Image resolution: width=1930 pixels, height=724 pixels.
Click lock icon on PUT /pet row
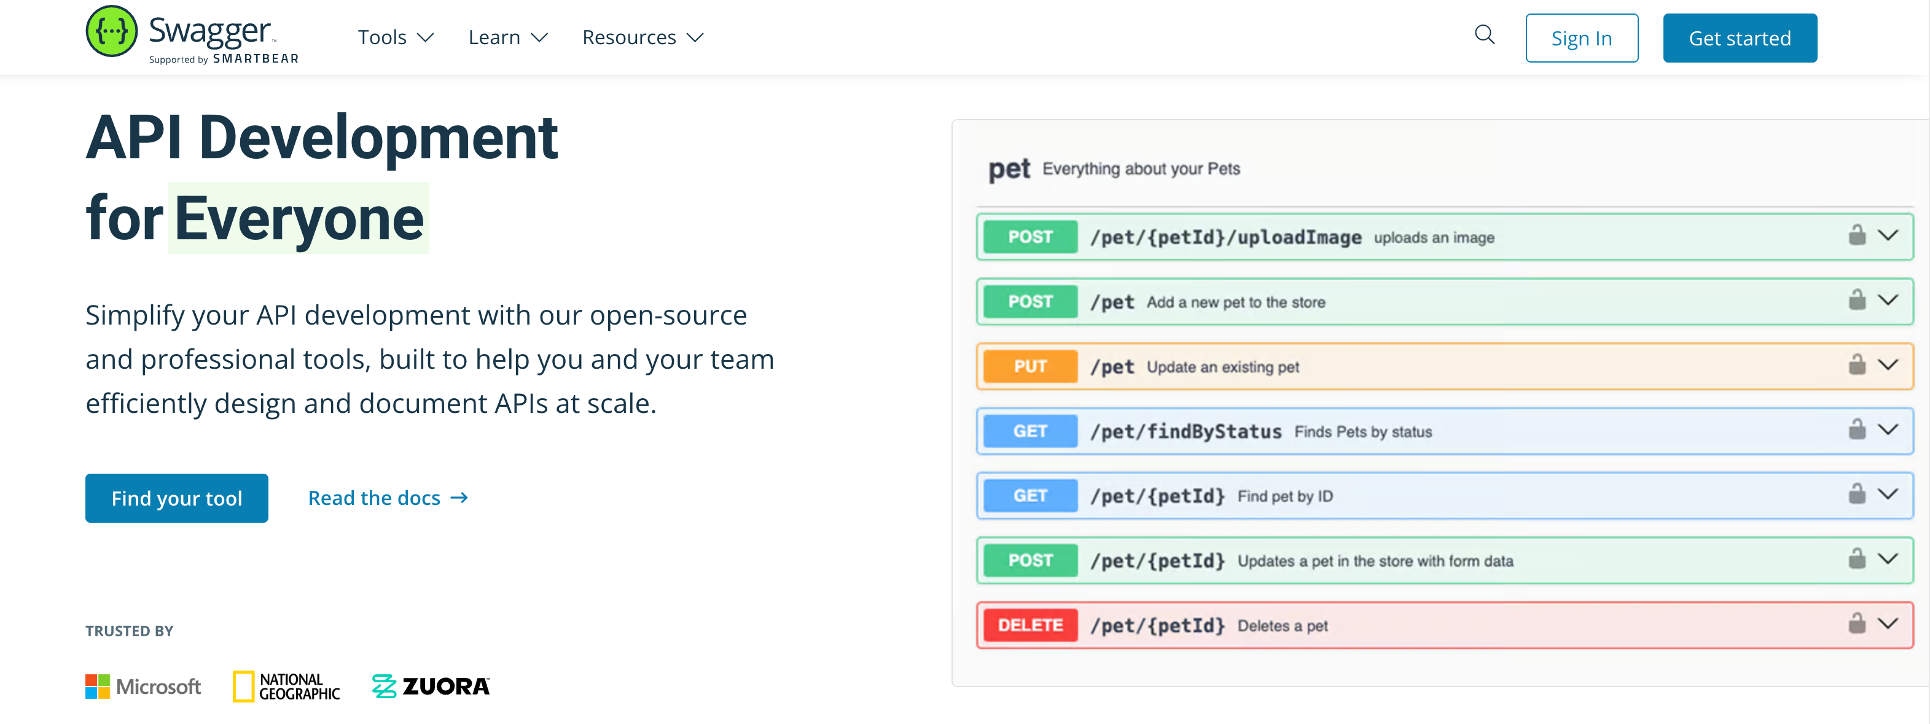pyautogui.click(x=1856, y=365)
